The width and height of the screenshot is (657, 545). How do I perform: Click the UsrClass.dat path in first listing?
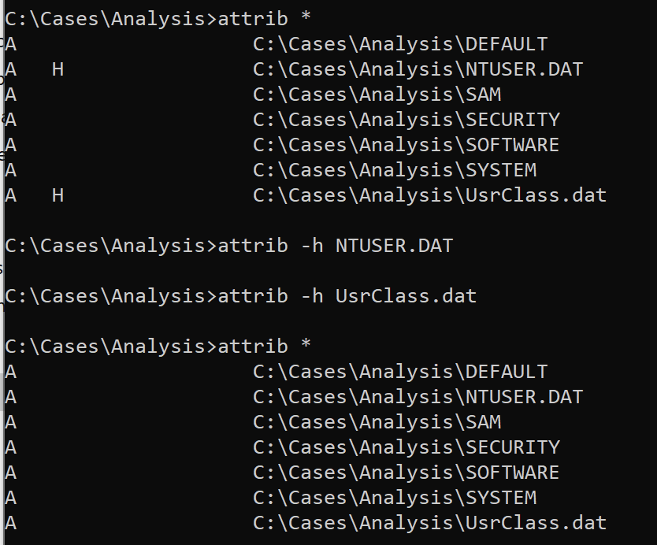pos(429,195)
